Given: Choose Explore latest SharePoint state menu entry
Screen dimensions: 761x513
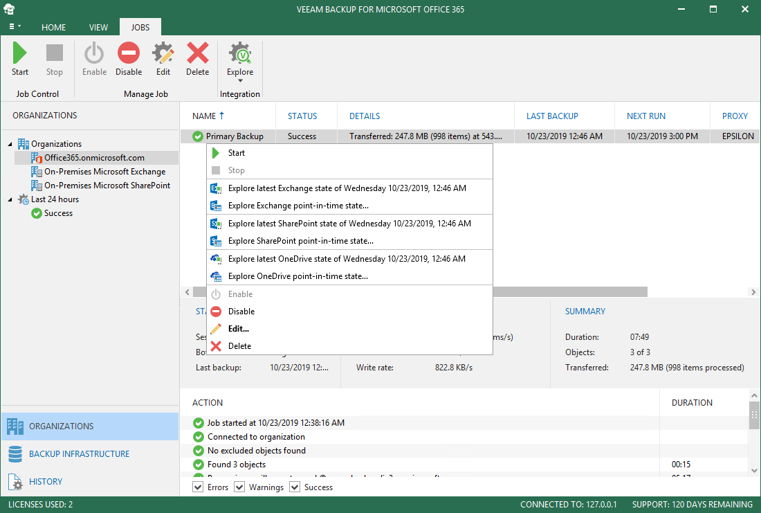Looking at the screenshot, I should tap(349, 224).
